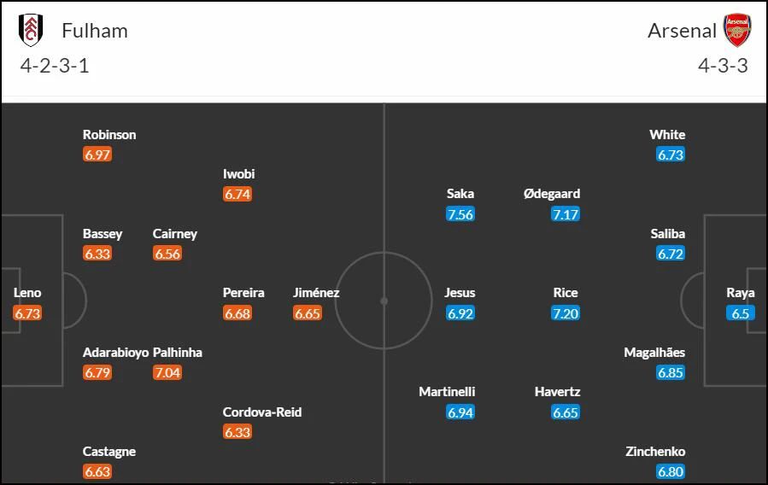
Task: Click on Zinchenko player name
Action: click(x=655, y=451)
